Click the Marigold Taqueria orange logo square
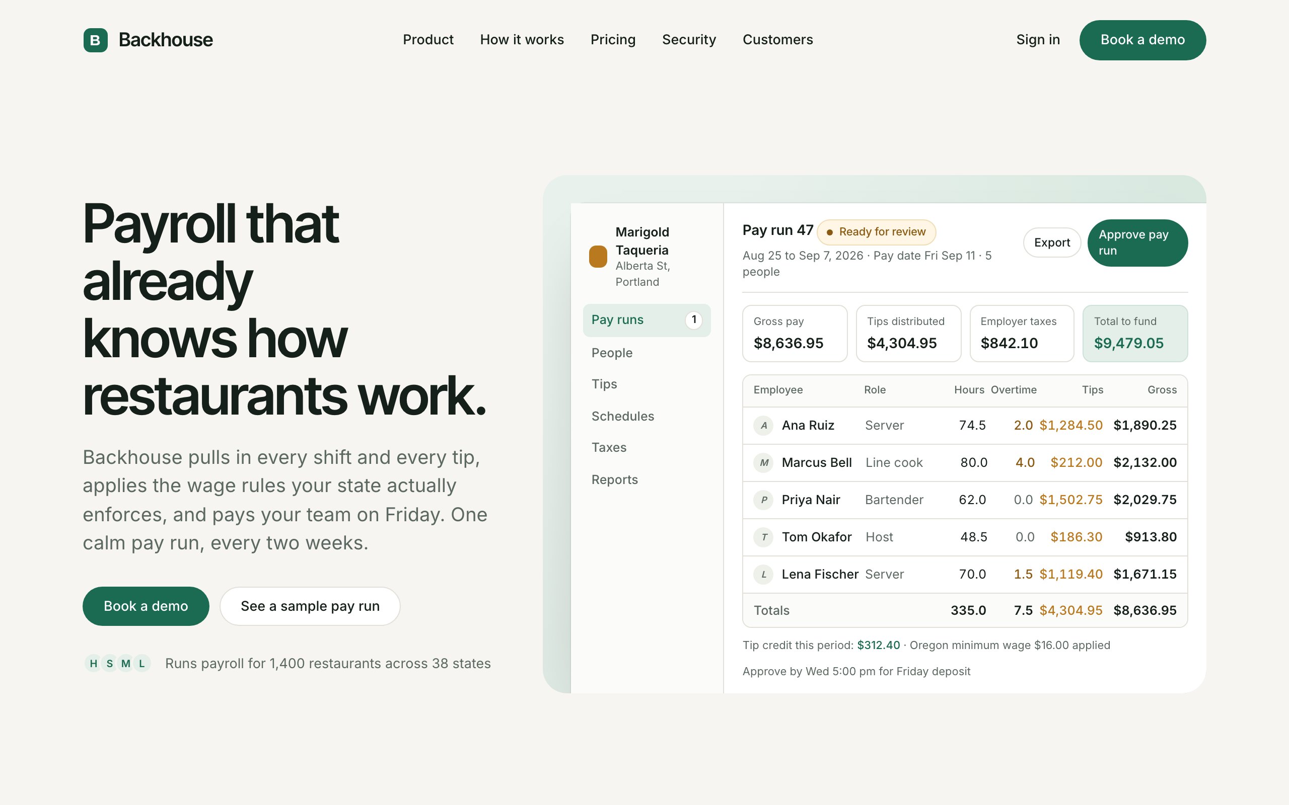 [x=598, y=257]
